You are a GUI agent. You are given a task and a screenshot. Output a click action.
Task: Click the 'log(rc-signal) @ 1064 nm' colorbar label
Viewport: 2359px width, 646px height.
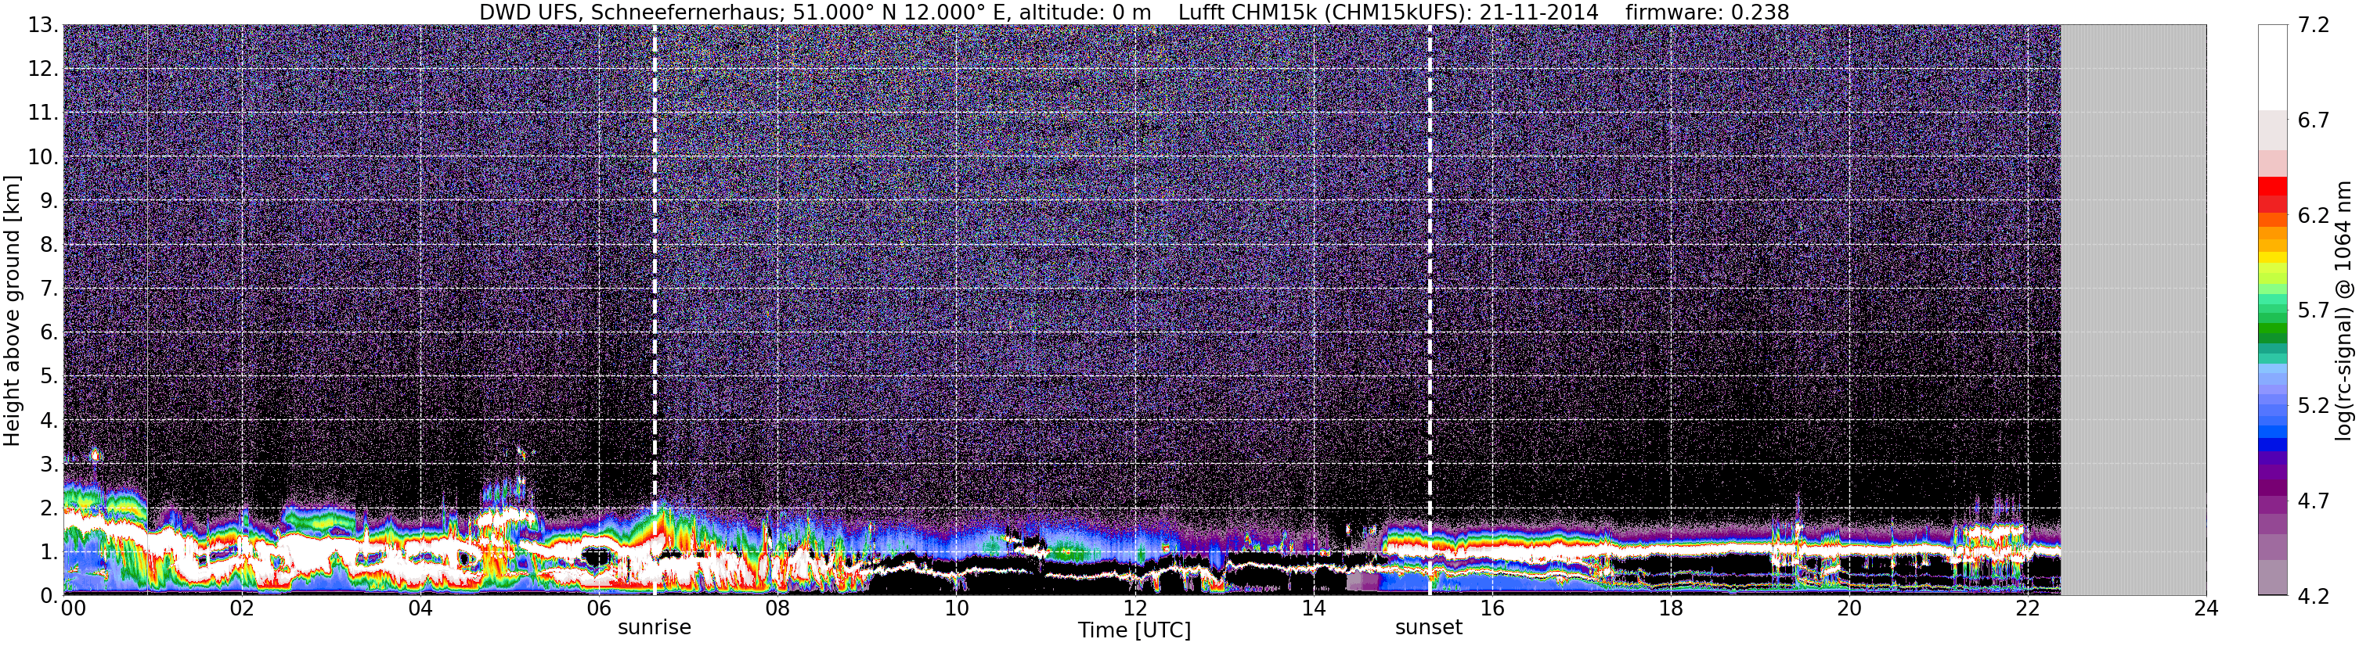[2343, 310]
